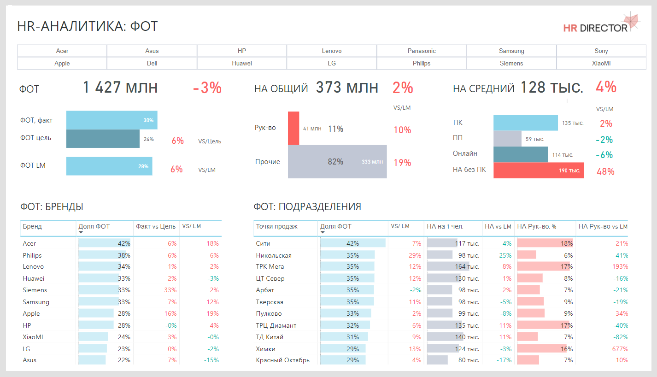Click the sort arrow under Доля ФОТ in brands table

point(81,232)
